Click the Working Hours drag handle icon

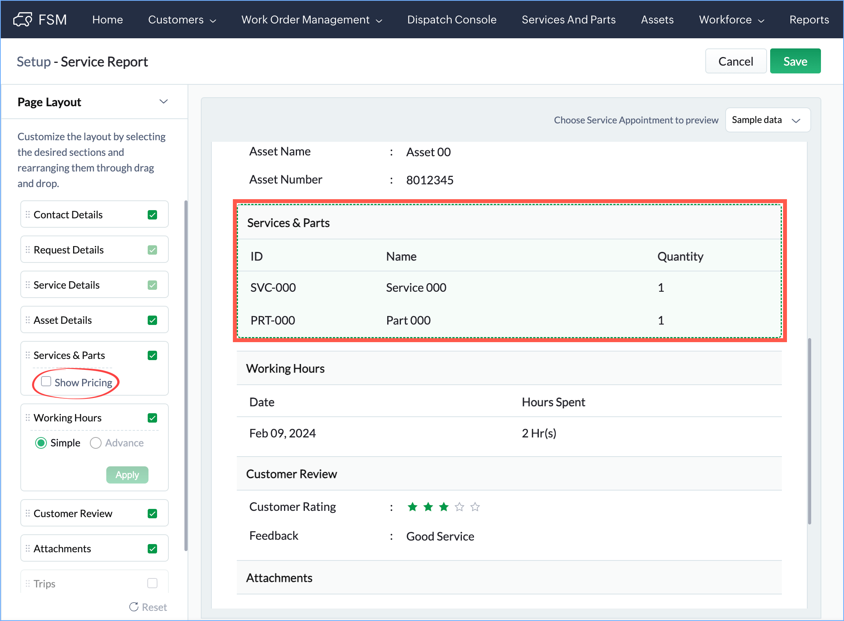28,418
